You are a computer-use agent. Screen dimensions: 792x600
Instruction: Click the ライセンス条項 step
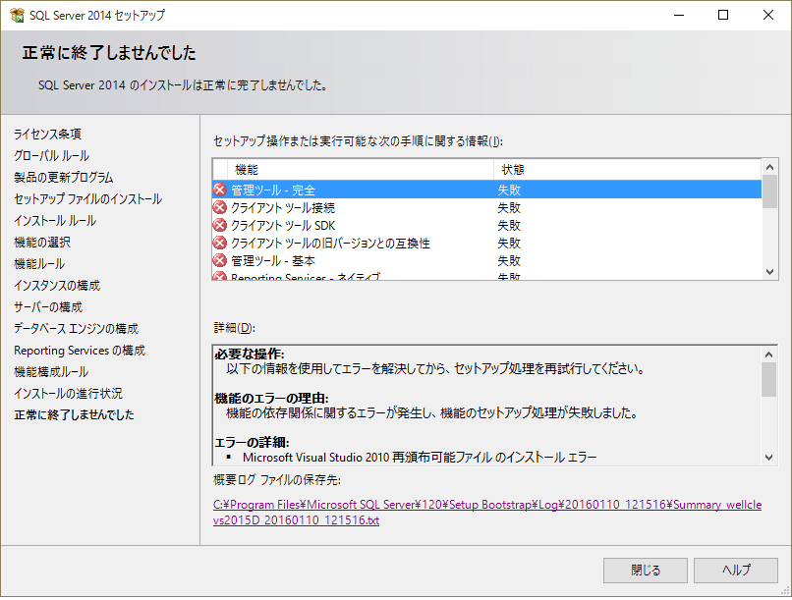47,135
